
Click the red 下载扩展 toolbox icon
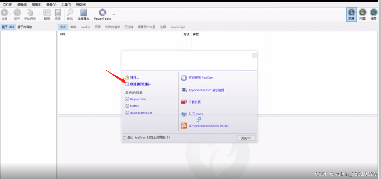pyautogui.click(x=184, y=102)
